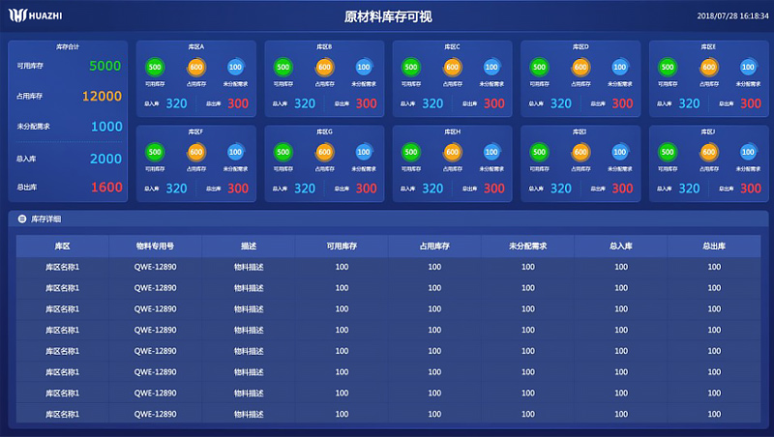Click the 总出库 table column header
Image resolution: width=774 pixels, height=437 pixels.
click(714, 247)
